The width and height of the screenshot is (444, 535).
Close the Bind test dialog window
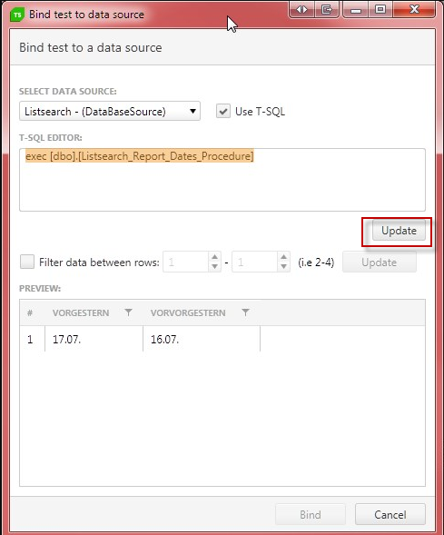click(x=414, y=10)
